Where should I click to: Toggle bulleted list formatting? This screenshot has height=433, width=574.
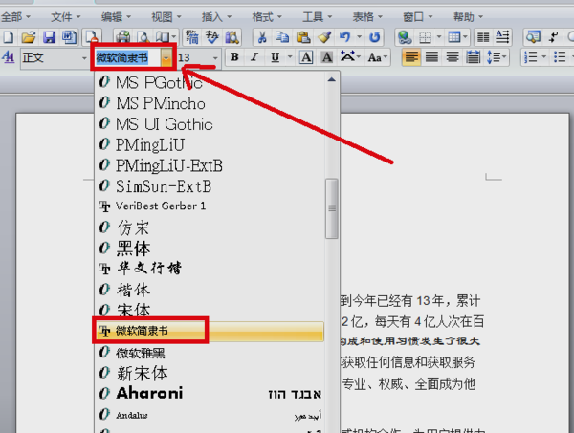click(x=560, y=57)
